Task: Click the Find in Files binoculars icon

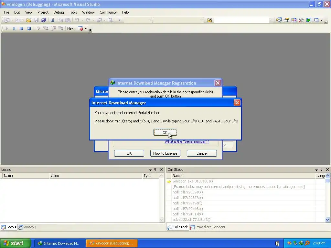Action: (209, 20)
